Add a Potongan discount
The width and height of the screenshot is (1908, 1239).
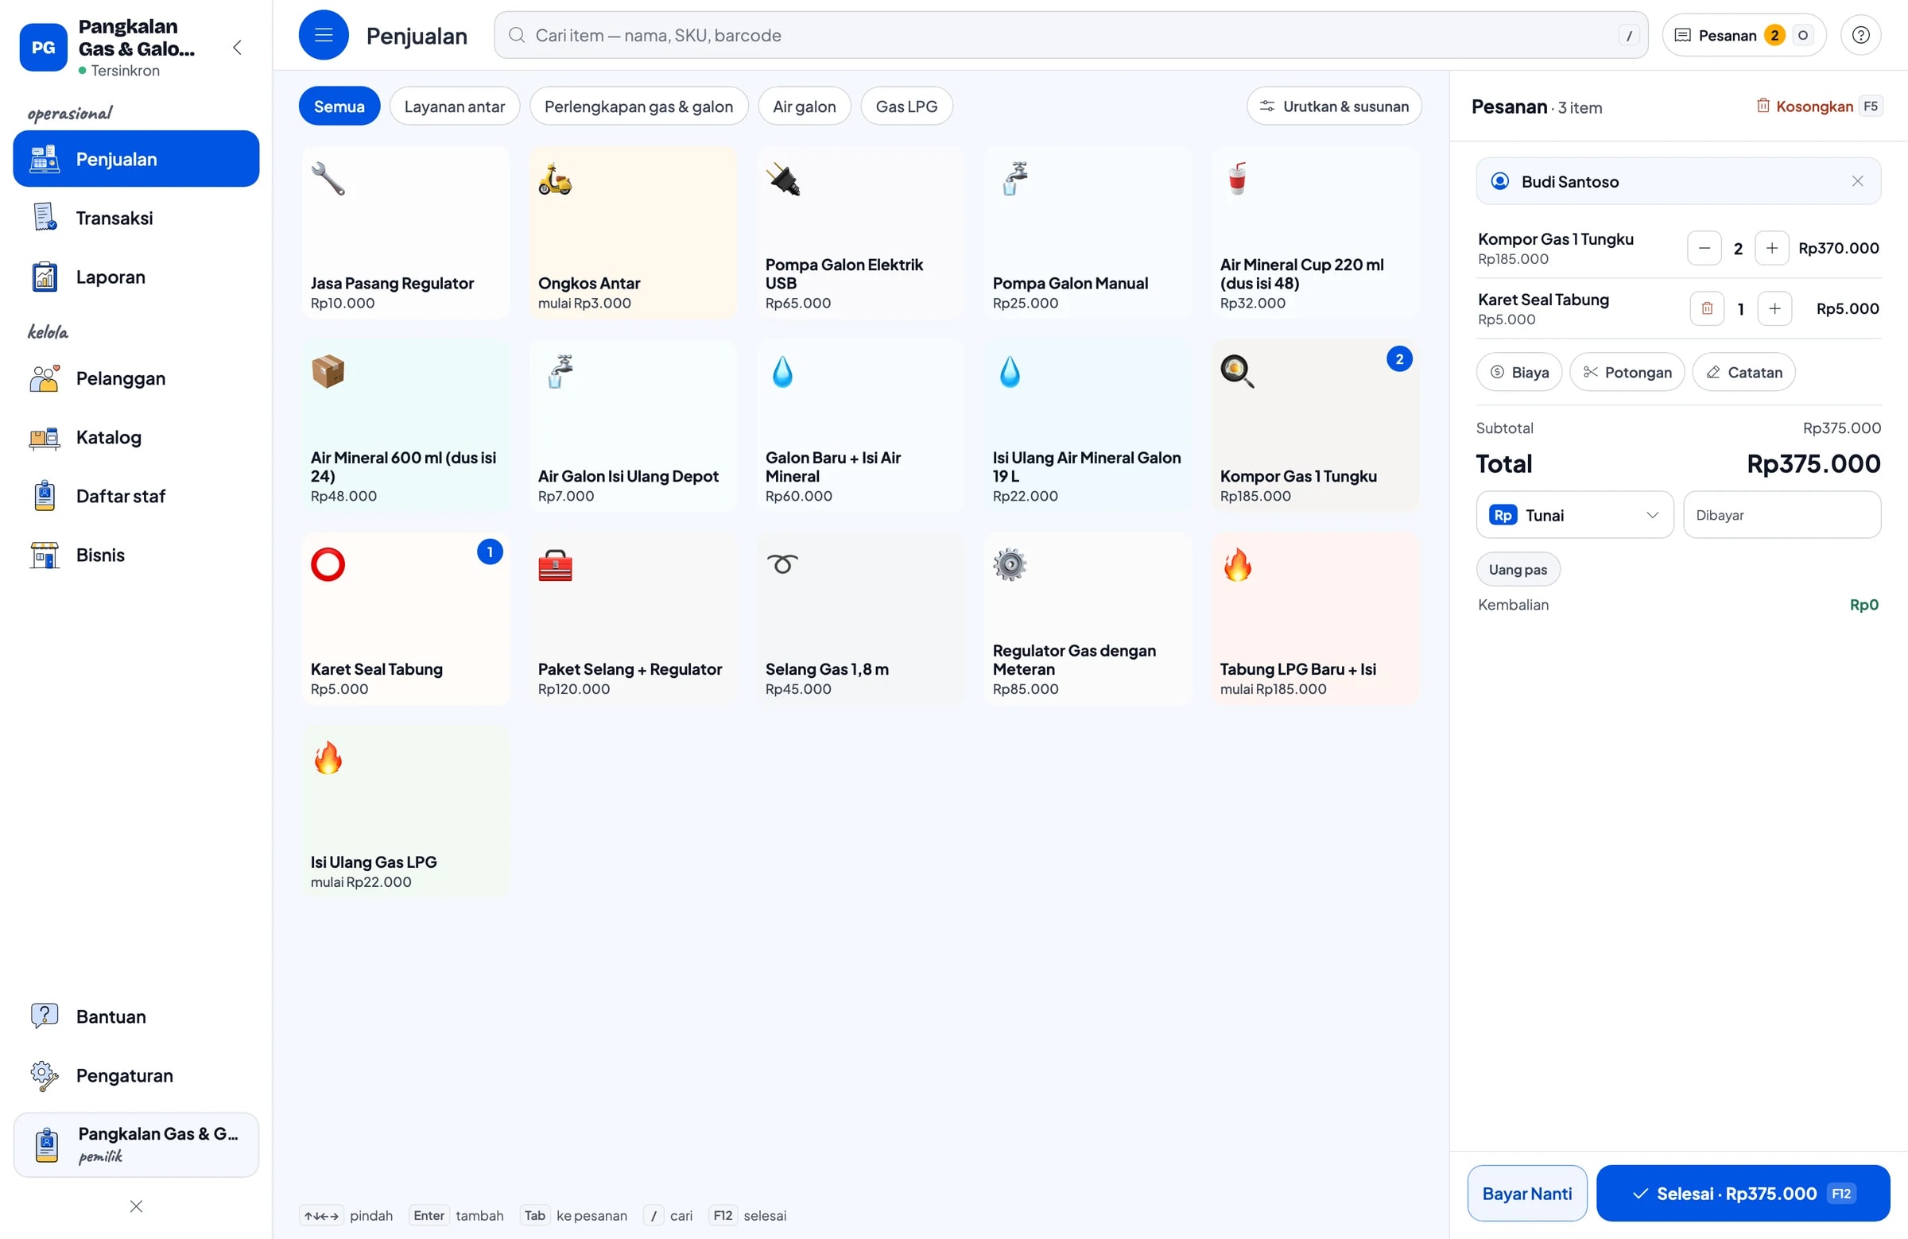click(1627, 372)
